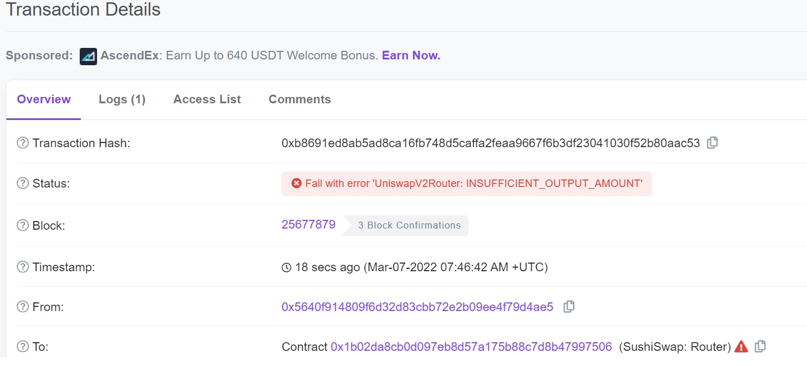Viewport: 807px width, 367px height.
Task: Copy the transaction hash to clipboard
Action: click(x=712, y=143)
